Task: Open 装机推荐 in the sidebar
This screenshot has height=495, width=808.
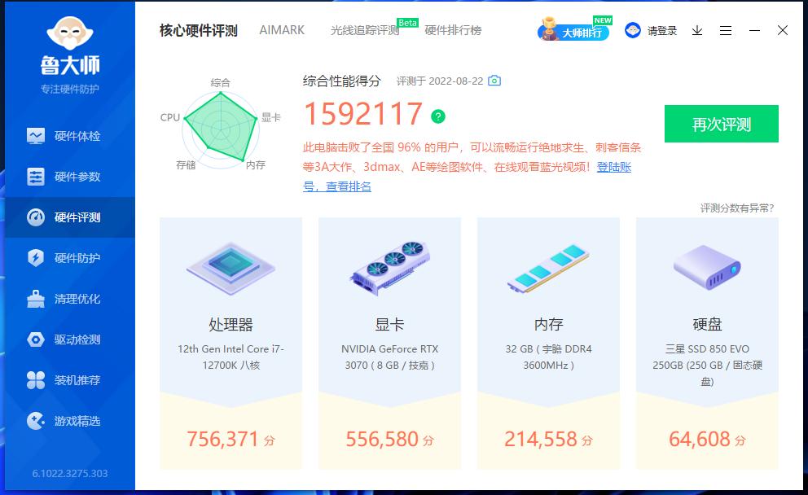Action: 70,380
